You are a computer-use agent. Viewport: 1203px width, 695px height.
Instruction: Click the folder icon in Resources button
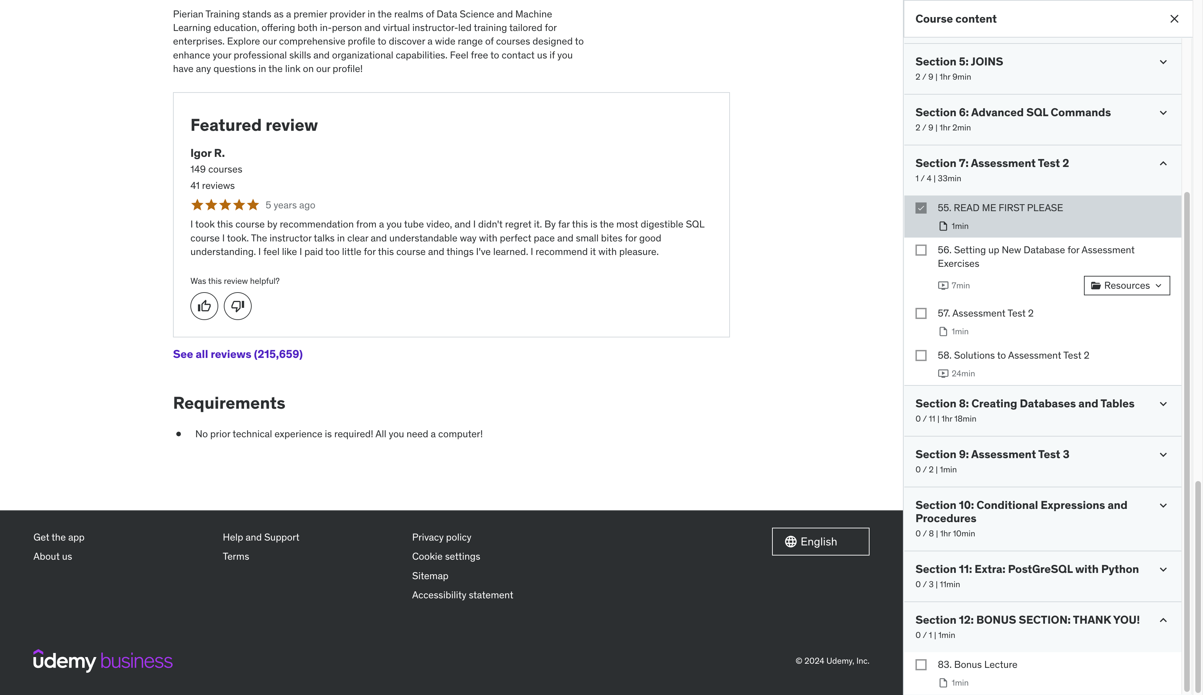point(1095,286)
